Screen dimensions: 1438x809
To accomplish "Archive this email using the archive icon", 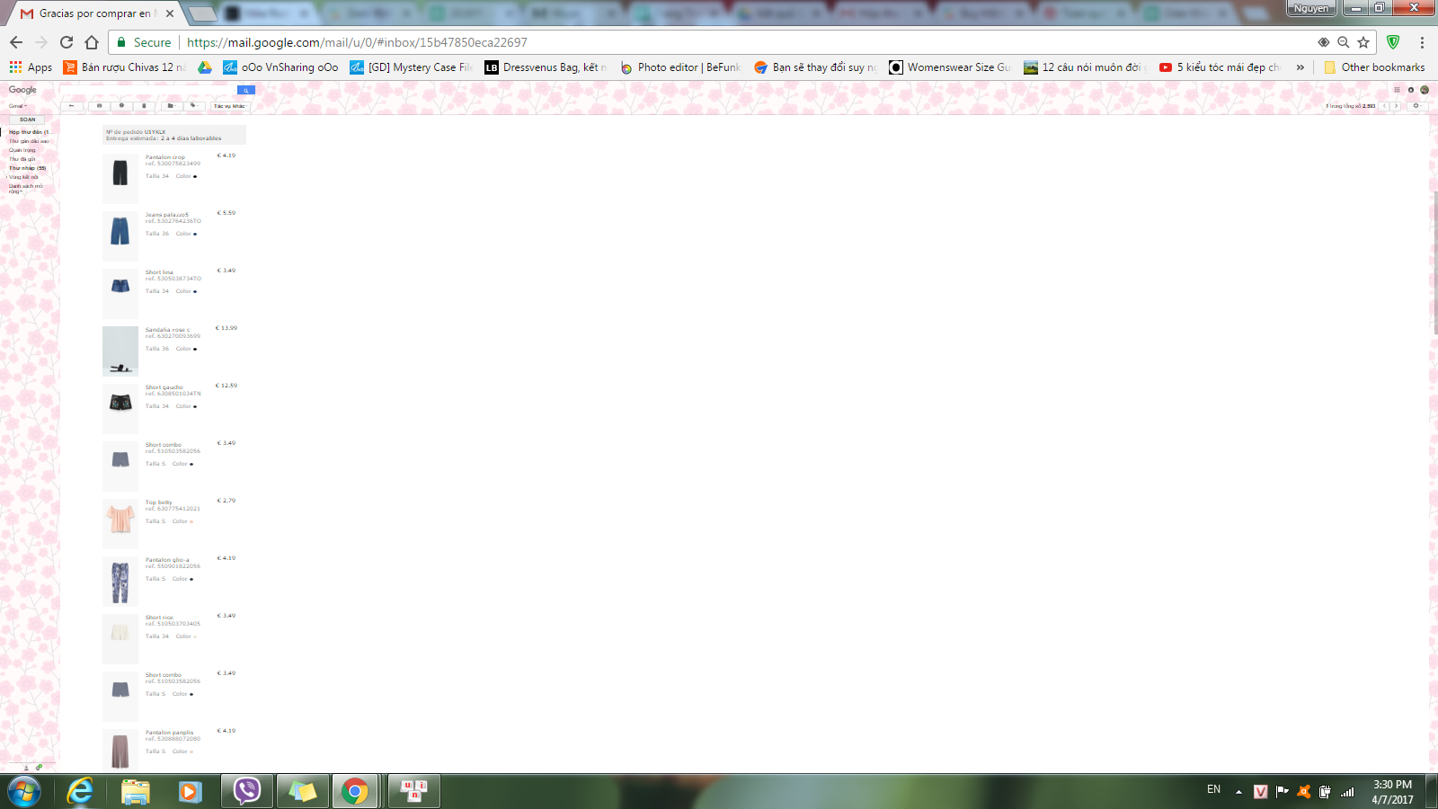I will click(x=99, y=106).
